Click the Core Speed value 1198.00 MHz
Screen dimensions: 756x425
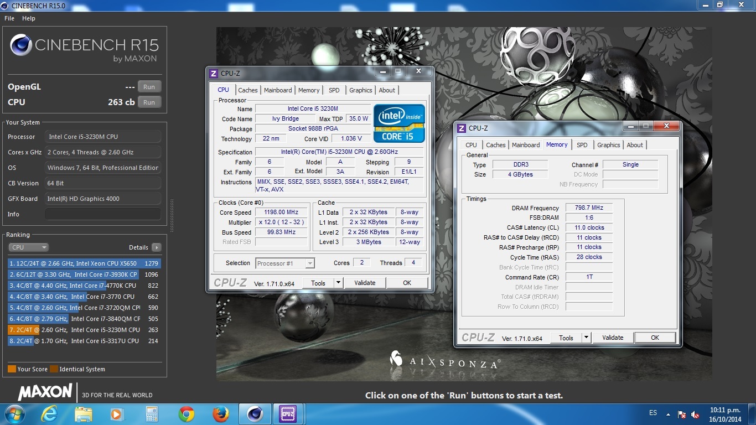click(282, 212)
